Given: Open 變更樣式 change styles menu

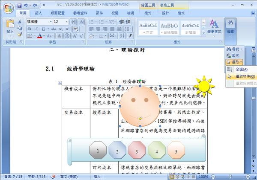Looking at the screenshot, I should click(214, 28).
